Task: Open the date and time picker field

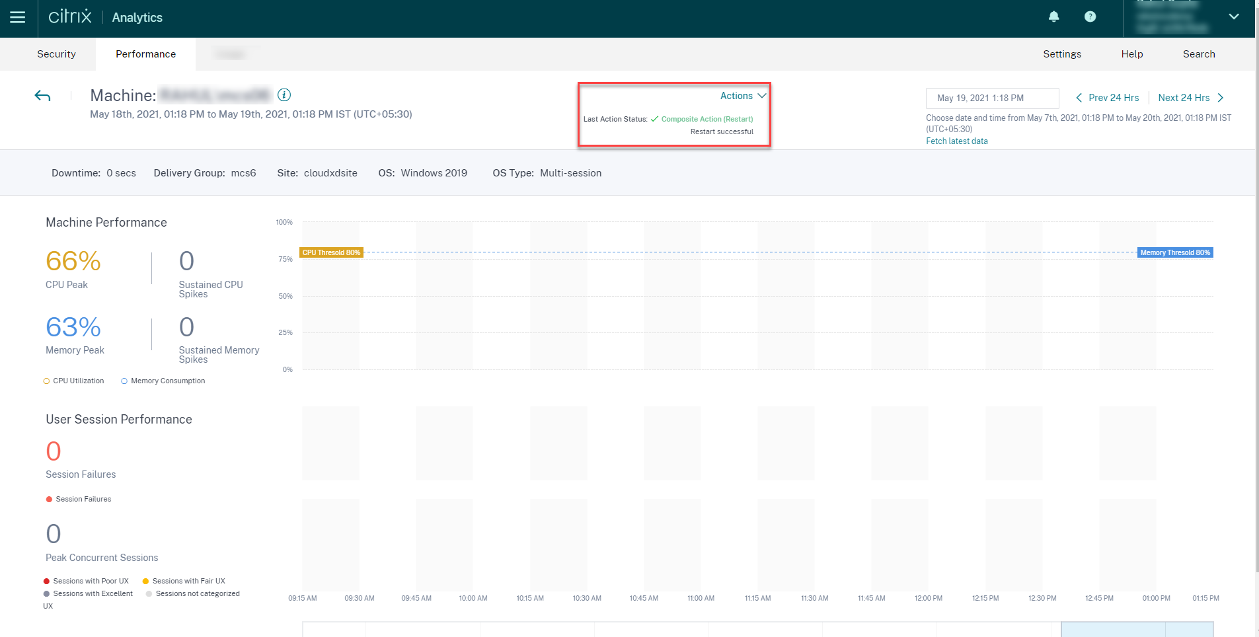Action: tap(991, 98)
